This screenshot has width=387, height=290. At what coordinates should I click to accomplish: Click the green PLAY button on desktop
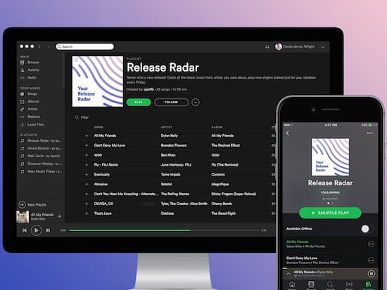[139, 103]
